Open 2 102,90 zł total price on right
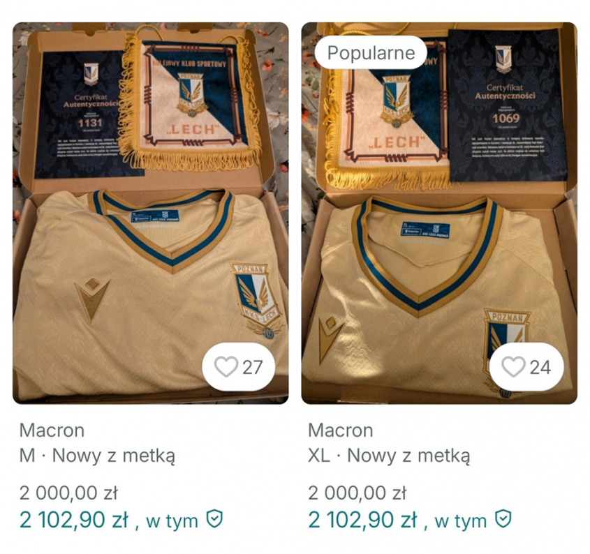This screenshot has height=554, width=590. point(363,520)
